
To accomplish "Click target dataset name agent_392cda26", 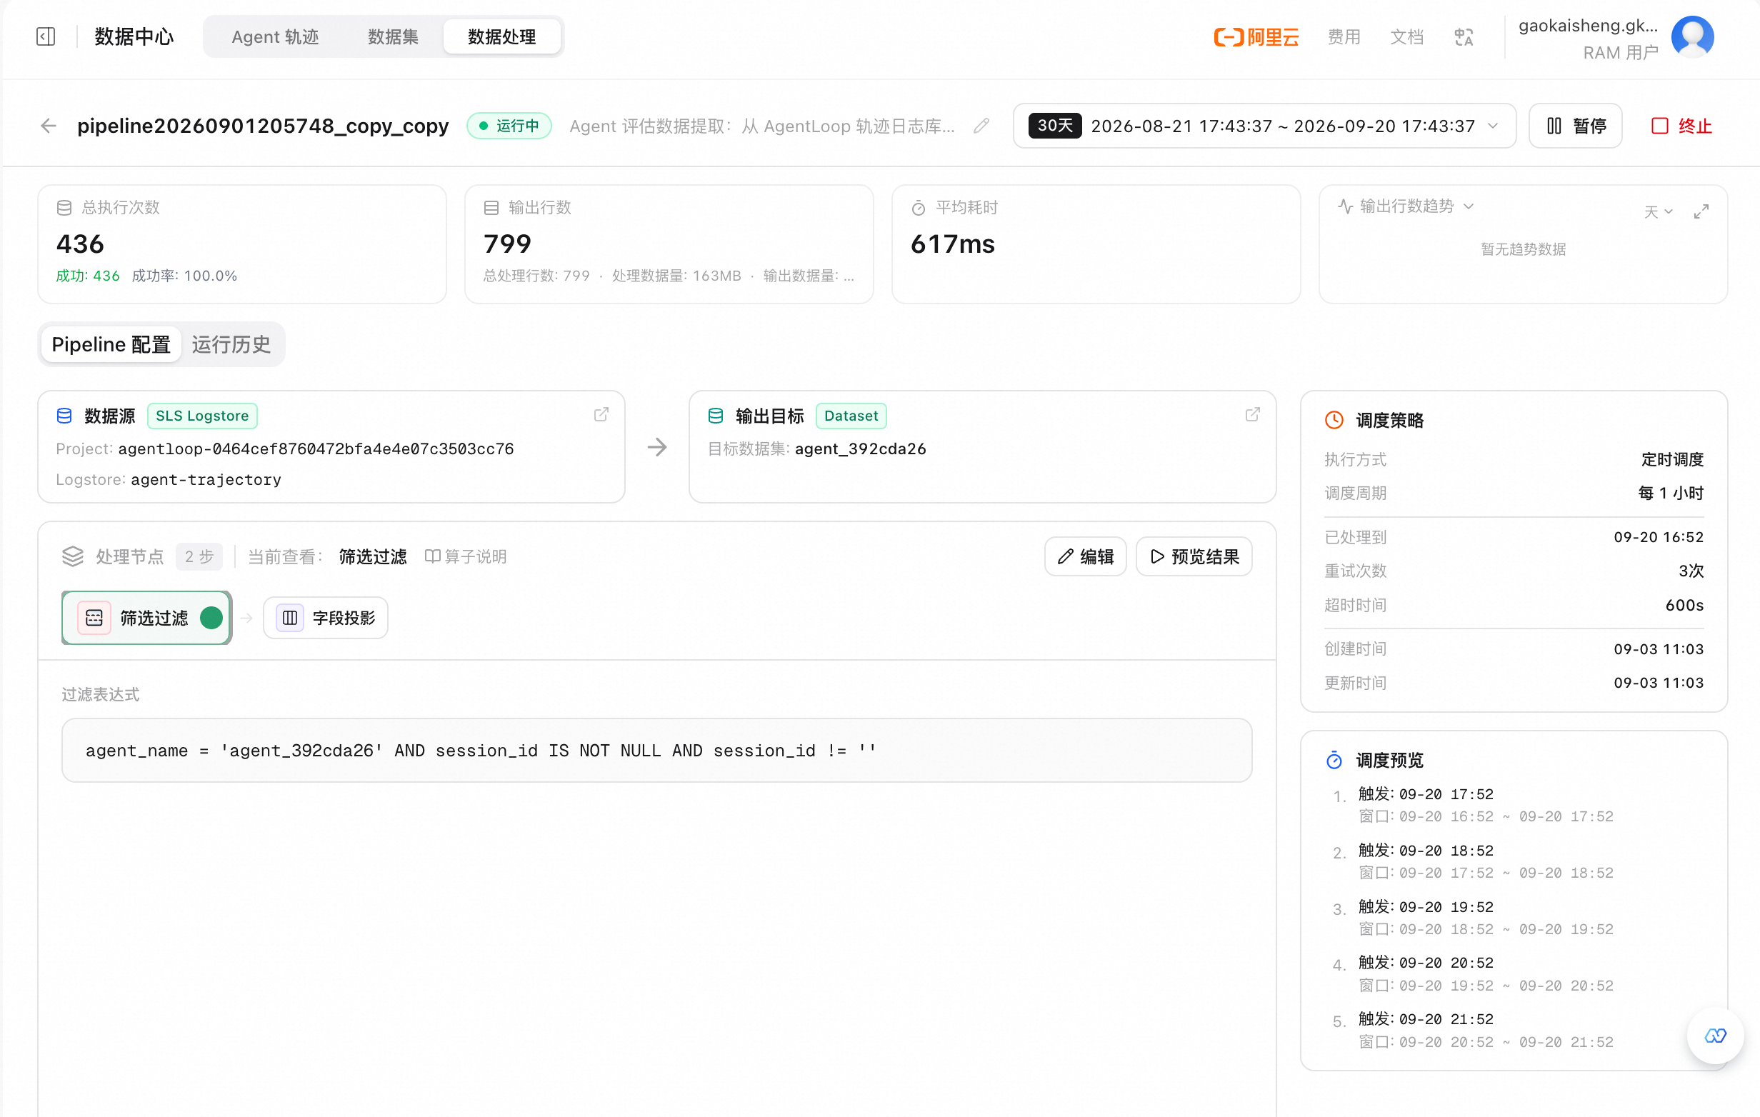I will [860, 448].
